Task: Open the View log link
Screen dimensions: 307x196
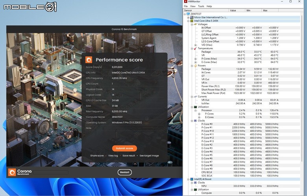Action: click(x=113, y=156)
